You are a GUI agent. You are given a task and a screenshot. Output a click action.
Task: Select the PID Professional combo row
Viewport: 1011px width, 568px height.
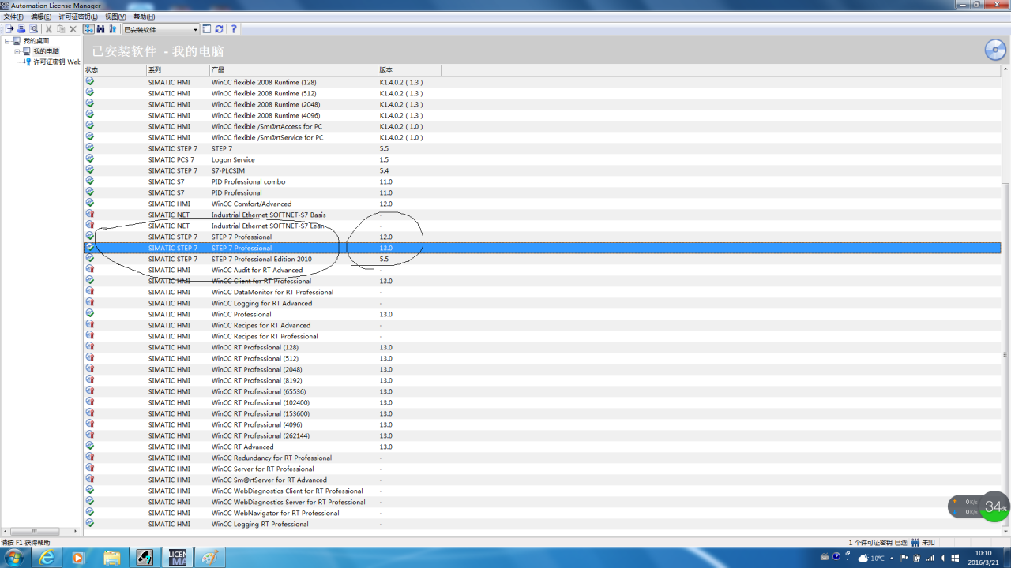(x=542, y=181)
